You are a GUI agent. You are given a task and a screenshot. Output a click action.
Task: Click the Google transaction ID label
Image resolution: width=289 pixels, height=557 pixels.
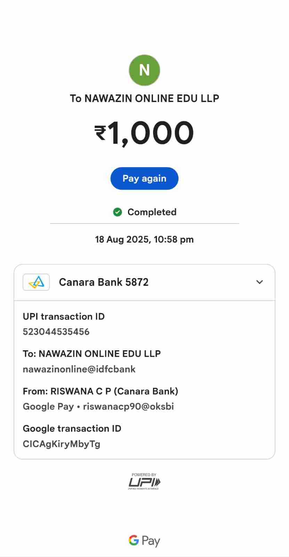[72, 429]
